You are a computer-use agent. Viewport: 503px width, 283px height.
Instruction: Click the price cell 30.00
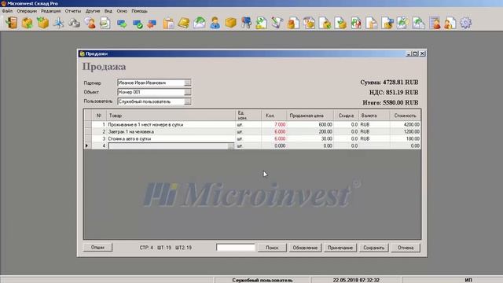[x=310, y=138]
